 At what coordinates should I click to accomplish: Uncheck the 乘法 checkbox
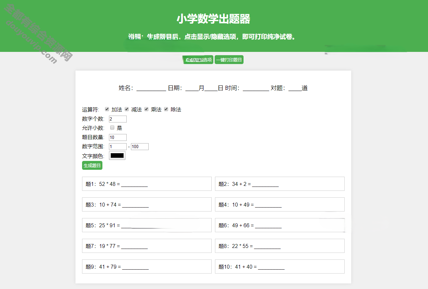click(146, 109)
